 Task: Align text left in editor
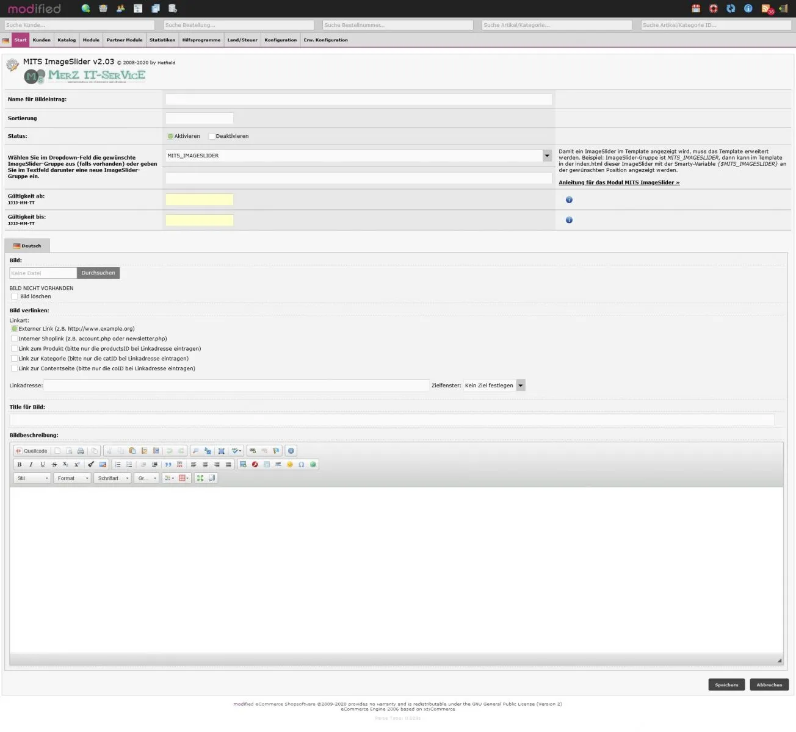(x=194, y=464)
